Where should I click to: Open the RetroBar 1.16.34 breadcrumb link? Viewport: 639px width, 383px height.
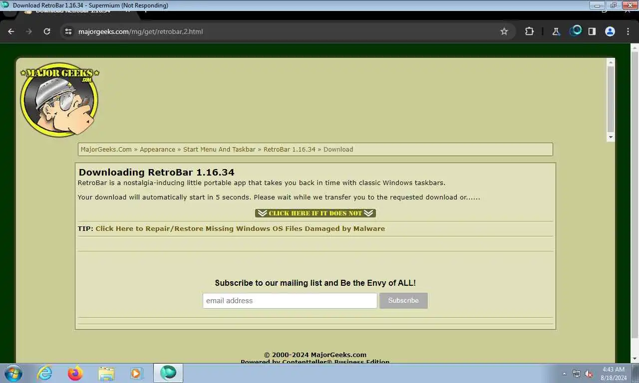coord(290,149)
